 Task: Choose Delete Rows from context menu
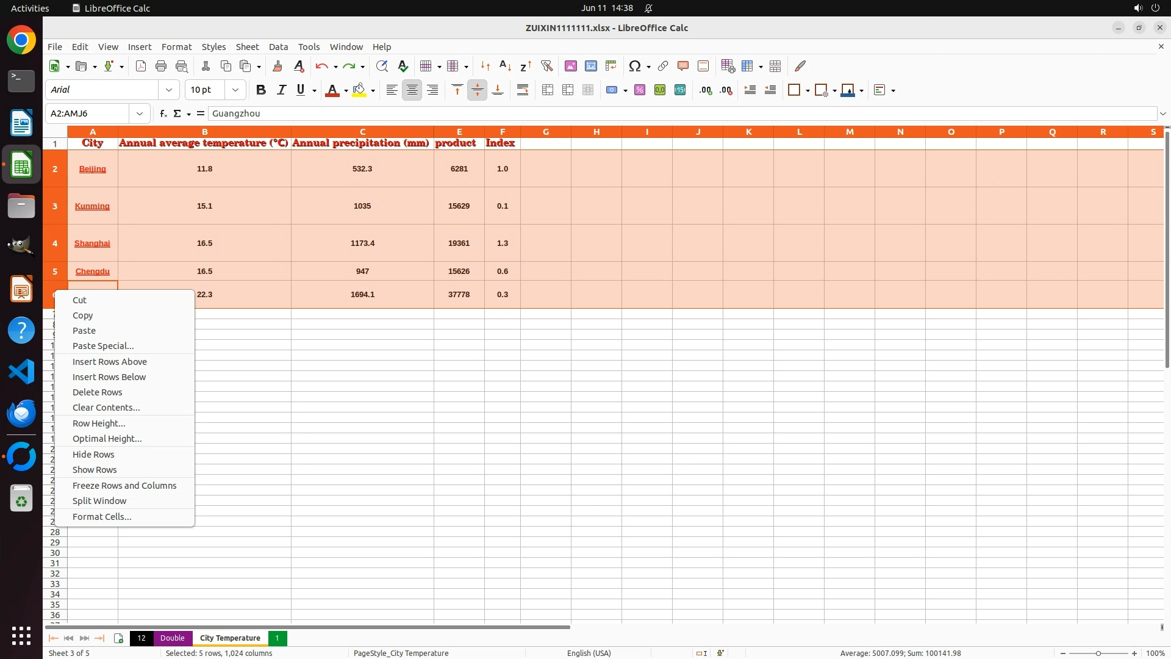tap(98, 392)
